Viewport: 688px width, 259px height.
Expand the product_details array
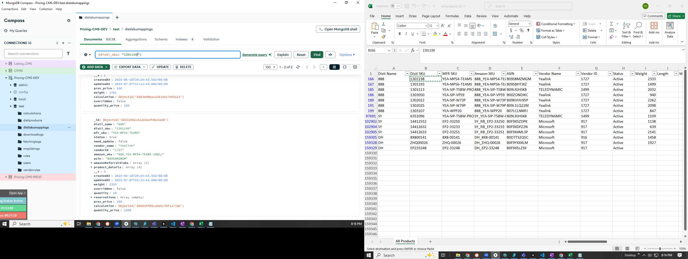tap(91, 167)
